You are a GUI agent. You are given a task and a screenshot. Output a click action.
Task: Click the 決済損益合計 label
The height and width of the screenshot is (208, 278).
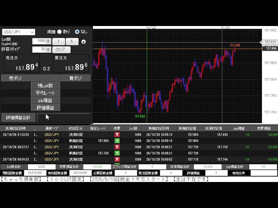(180, 167)
